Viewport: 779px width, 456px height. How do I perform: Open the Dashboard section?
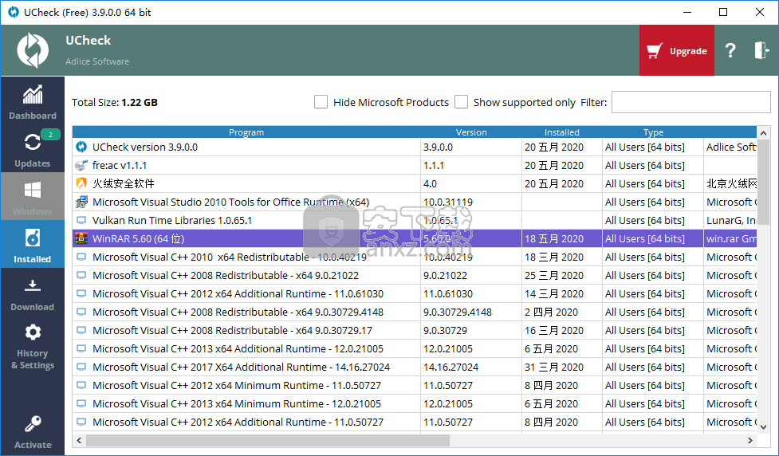coord(33,102)
